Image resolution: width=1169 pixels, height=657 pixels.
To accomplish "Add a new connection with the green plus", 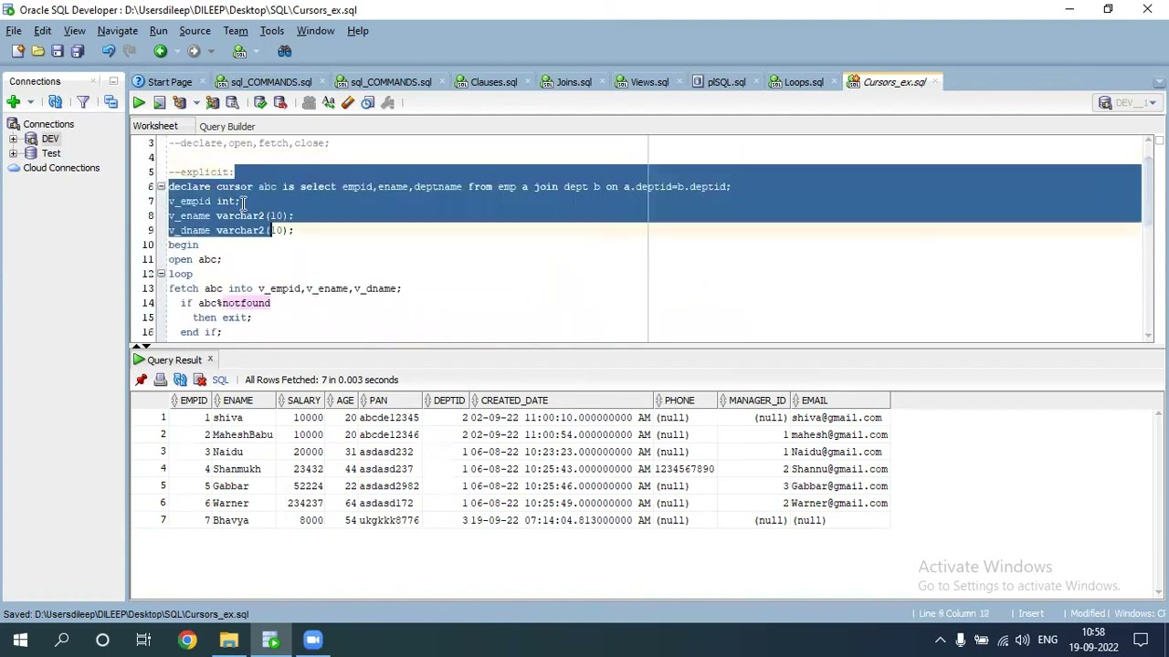I will (14, 102).
